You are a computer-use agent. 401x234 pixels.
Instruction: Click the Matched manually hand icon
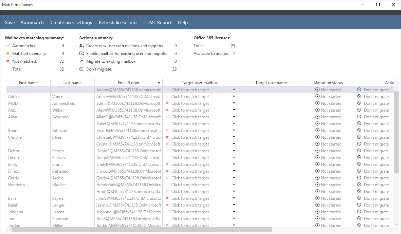pos(8,53)
